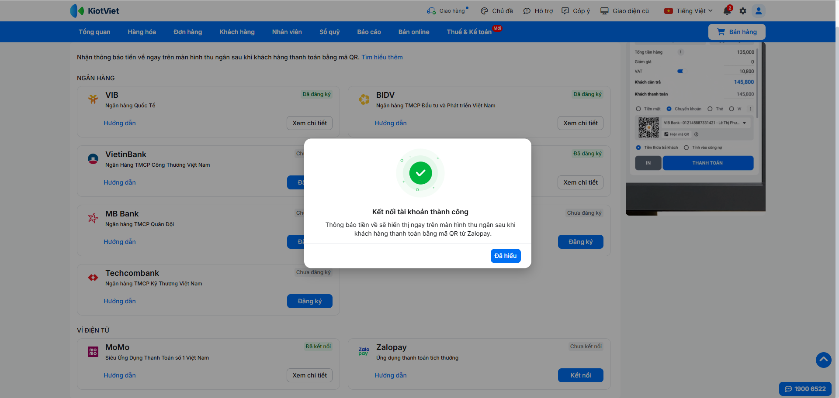Click the VietinBank logo
839x398 pixels.
click(93, 159)
